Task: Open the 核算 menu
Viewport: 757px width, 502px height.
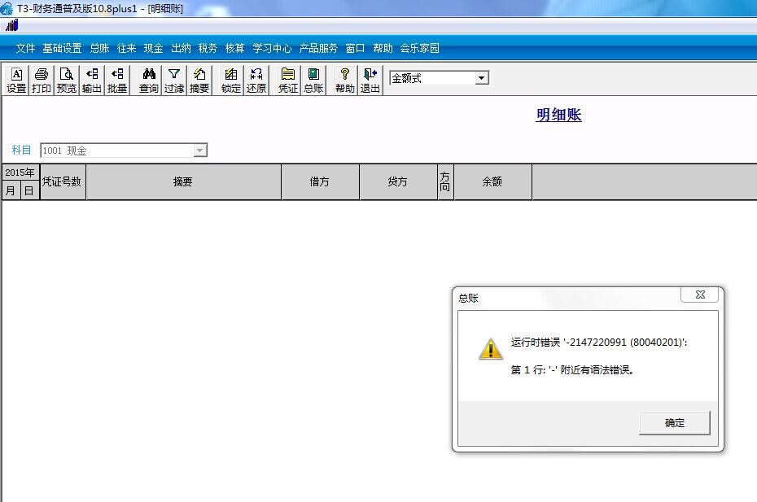Action: (235, 48)
